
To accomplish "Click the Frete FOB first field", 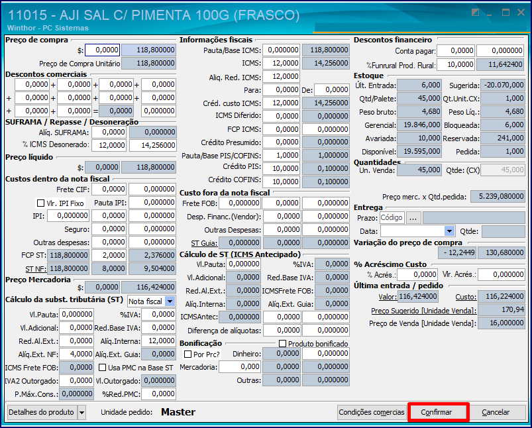I will (240, 203).
